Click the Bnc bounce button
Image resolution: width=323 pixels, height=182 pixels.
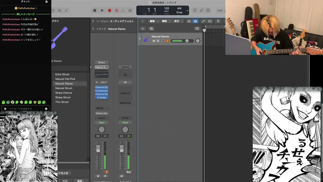[x=129, y=172]
